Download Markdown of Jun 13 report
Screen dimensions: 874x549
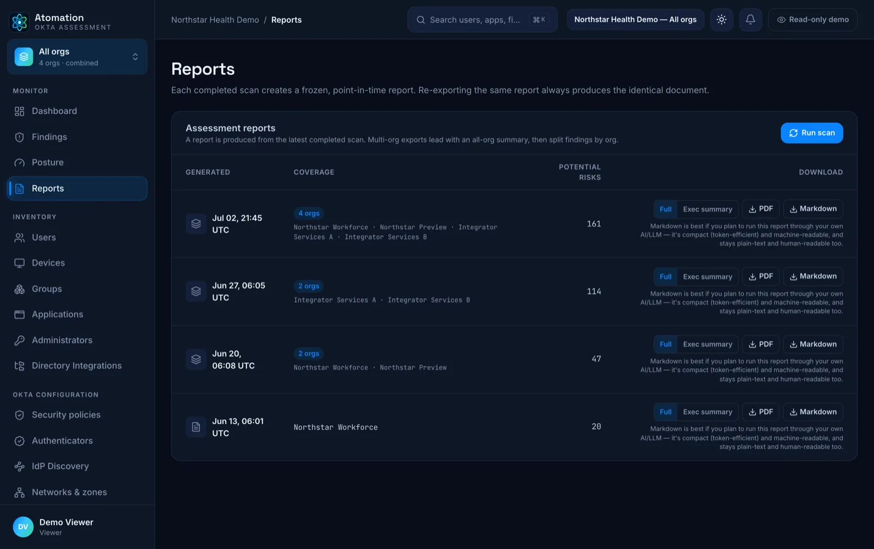[x=813, y=412]
